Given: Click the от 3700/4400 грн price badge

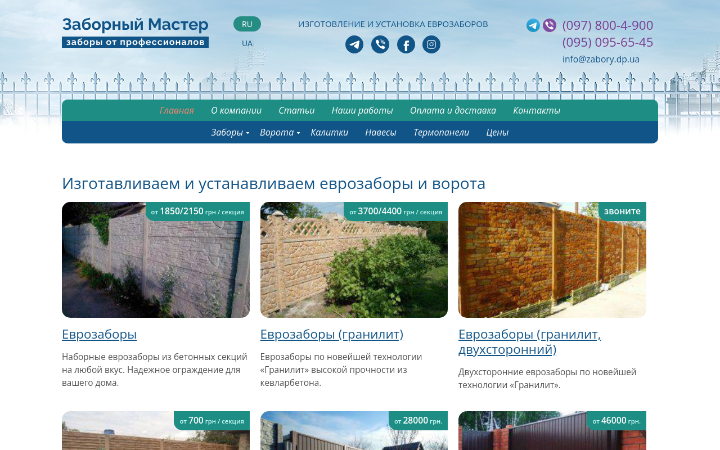Looking at the screenshot, I should 395,211.
